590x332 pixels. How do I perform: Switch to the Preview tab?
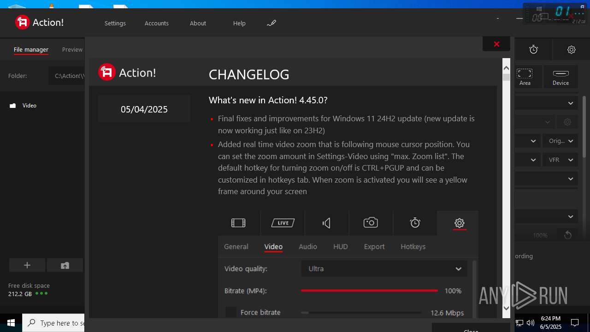pos(72,49)
